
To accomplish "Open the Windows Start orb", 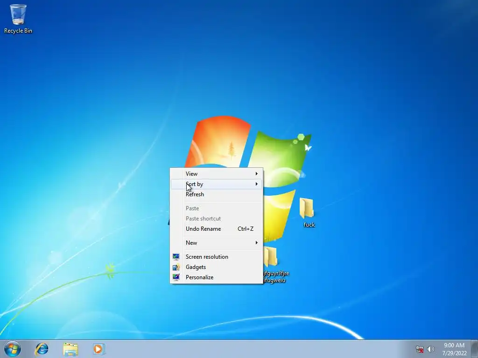I will point(13,349).
